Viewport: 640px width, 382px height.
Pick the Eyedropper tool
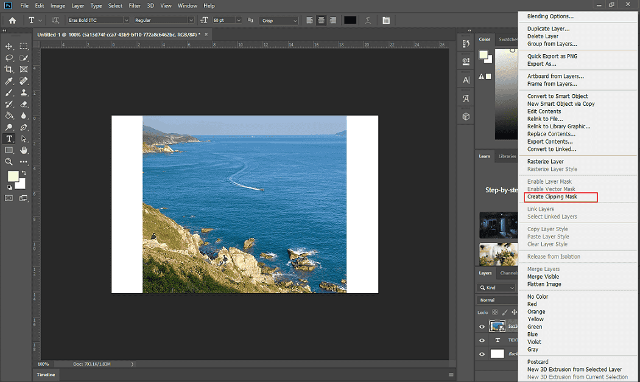(9, 81)
